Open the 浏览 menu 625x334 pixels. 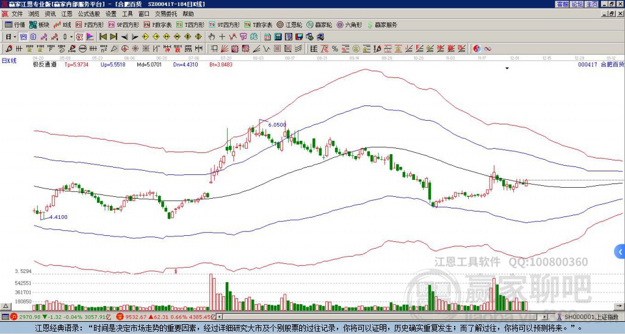(x=34, y=14)
